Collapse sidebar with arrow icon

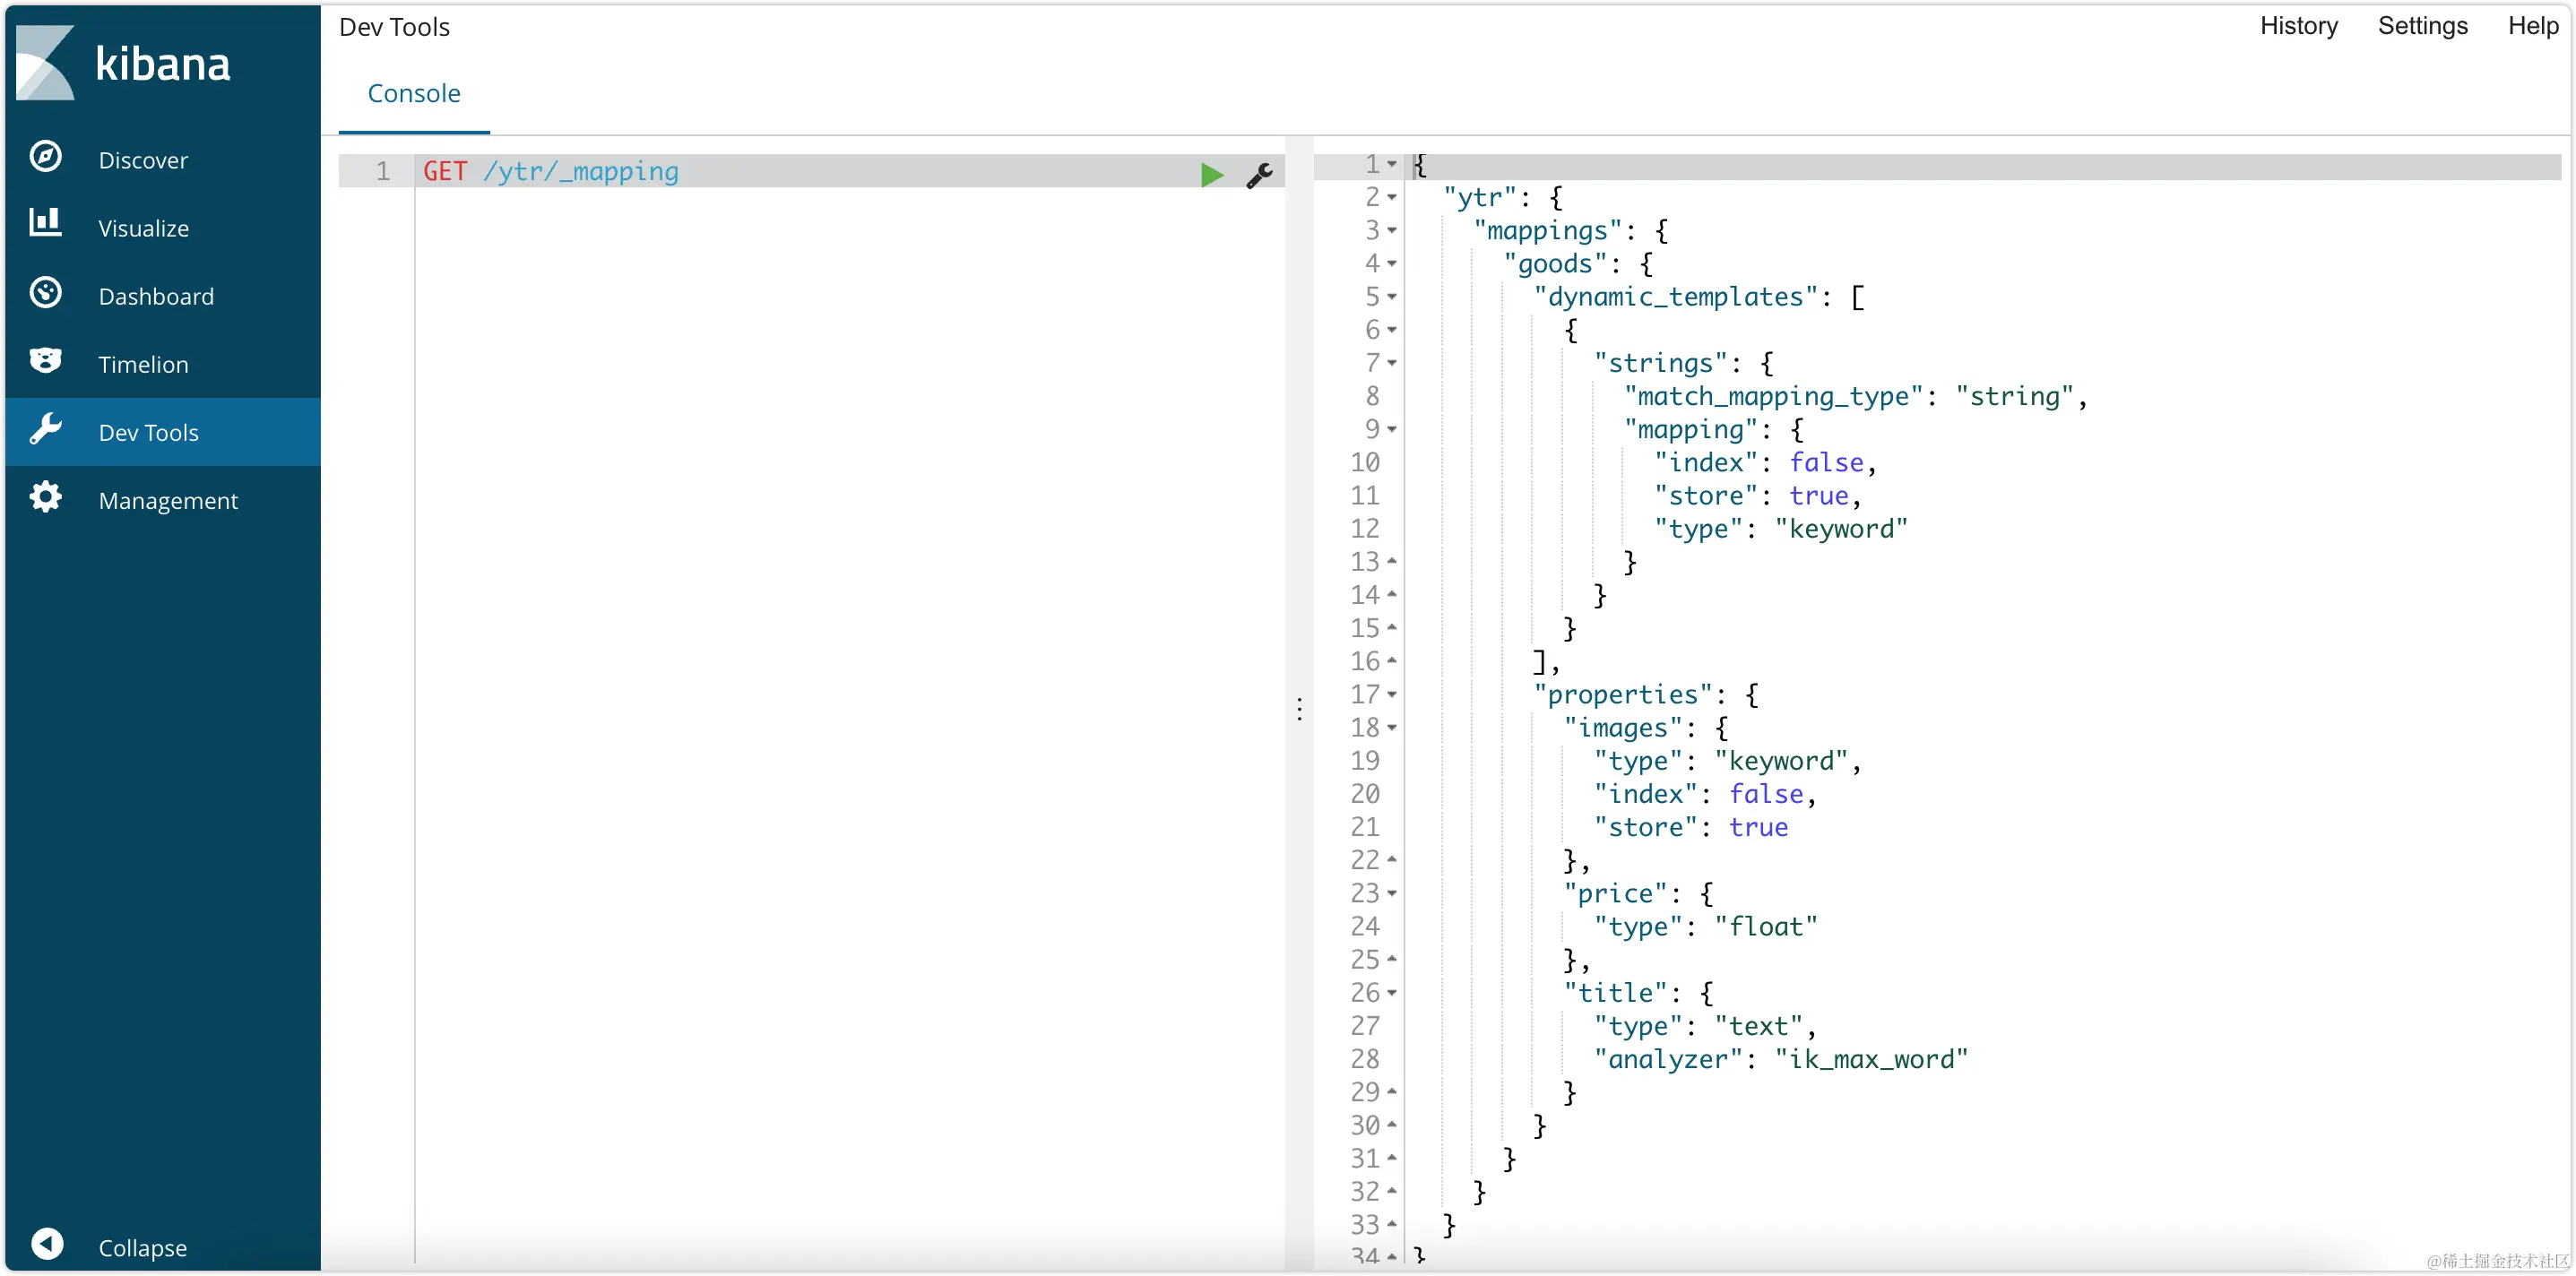pos(47,1244)
